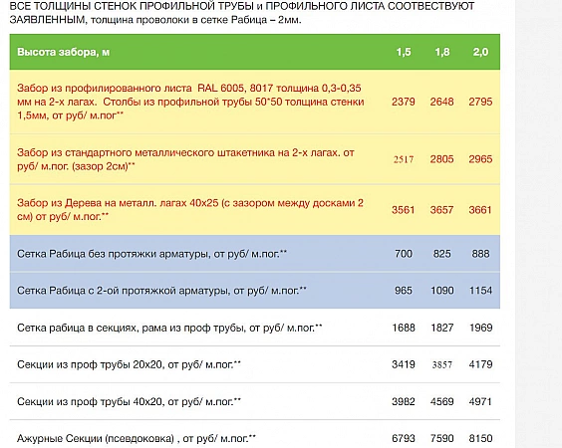The width and height of the screenshot is (562, 448).
Task: Click 'Сетка рабица в секциях' row text
Action: click(169, 328)
